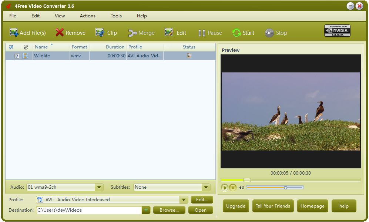This screenshot has height=222, width=369.
Task: Click the Destination path input field
Action: click(89, 210)
